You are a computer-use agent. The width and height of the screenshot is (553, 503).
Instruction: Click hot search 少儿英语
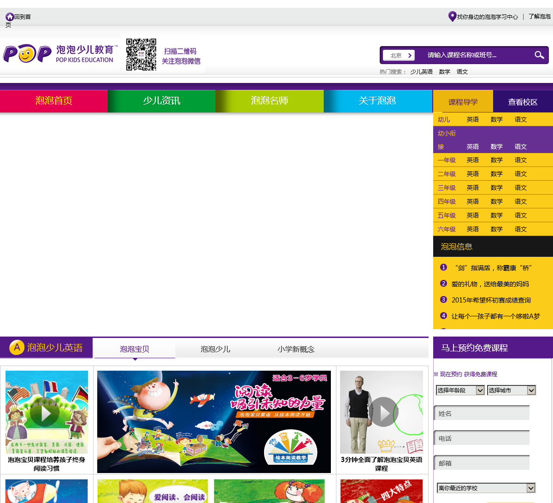[422, 72]
